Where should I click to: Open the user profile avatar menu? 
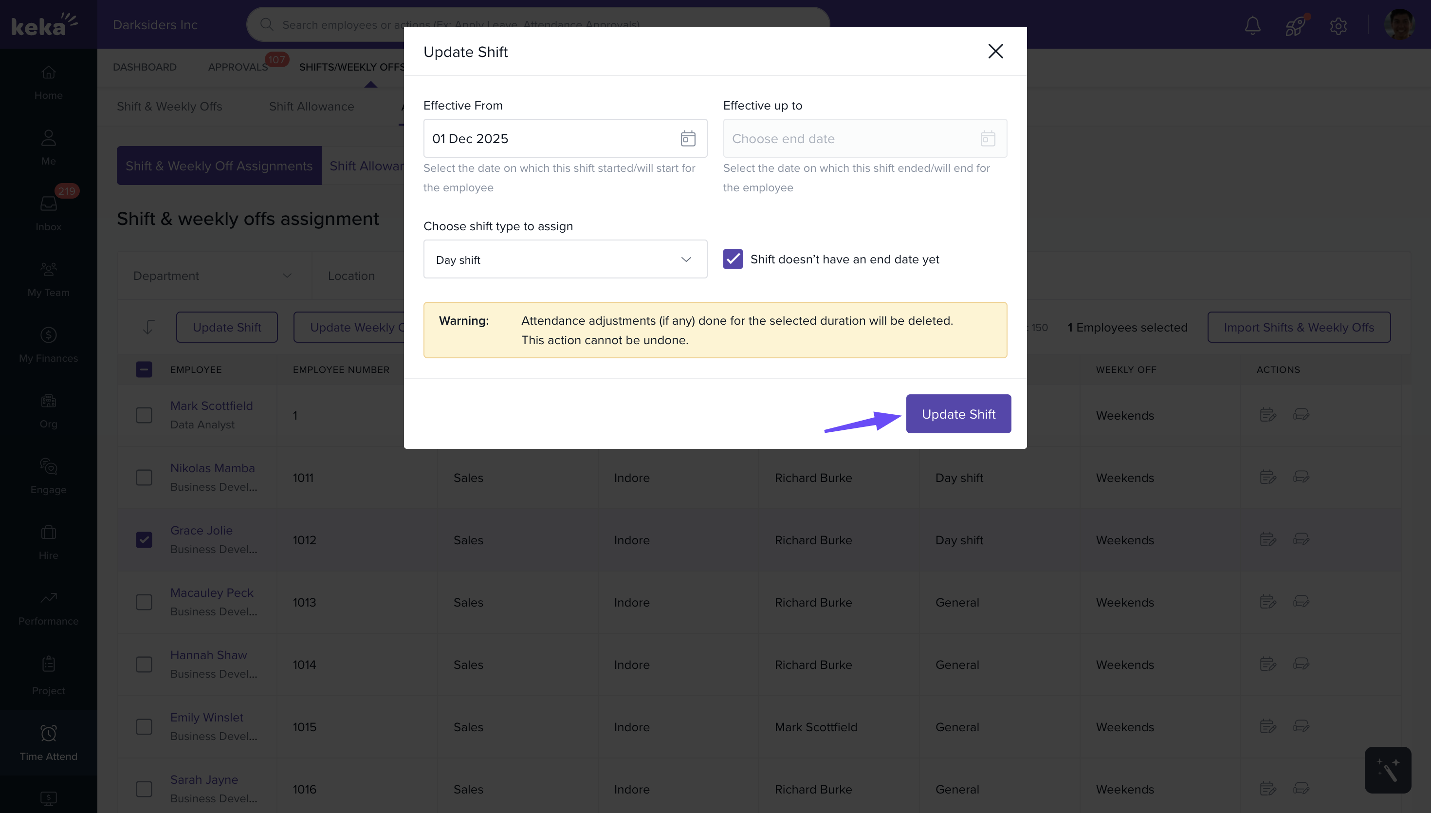tap(1398, 25)
